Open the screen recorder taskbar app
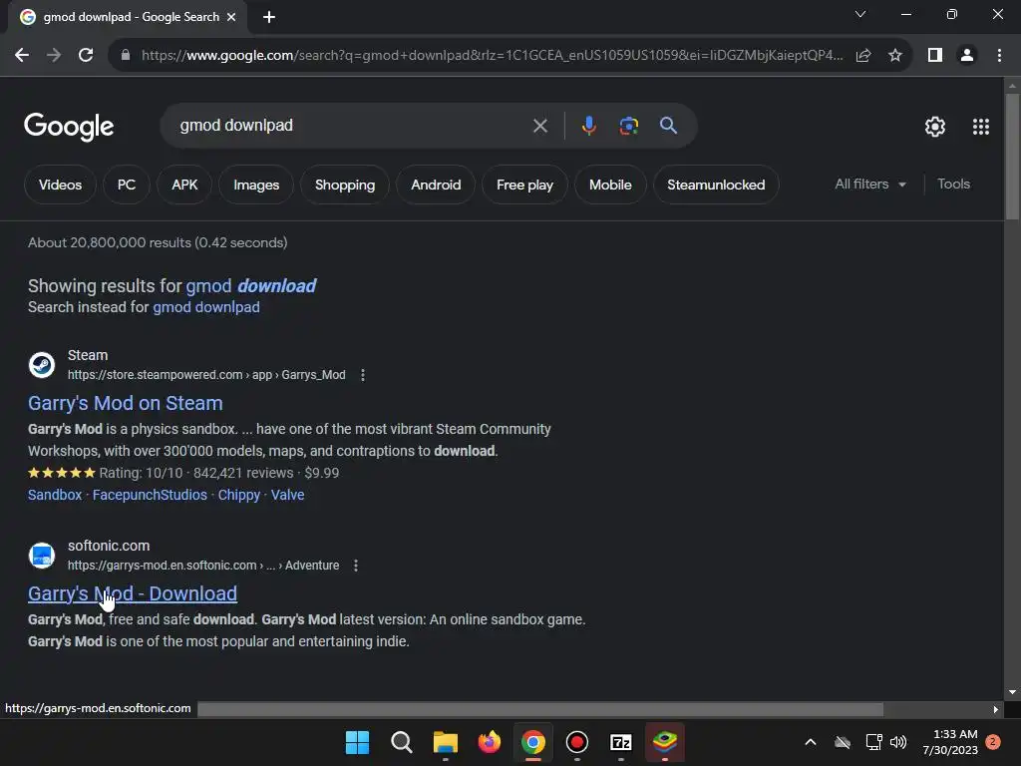The width and height of the screenshot is (1021, 766). pyautogui.click(x=577, y=742)
